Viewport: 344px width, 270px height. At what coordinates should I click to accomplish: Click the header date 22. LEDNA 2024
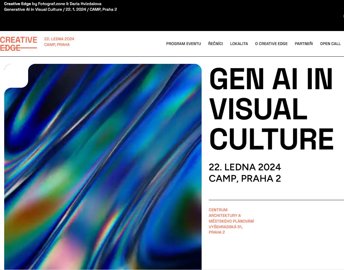coord(59,39)
